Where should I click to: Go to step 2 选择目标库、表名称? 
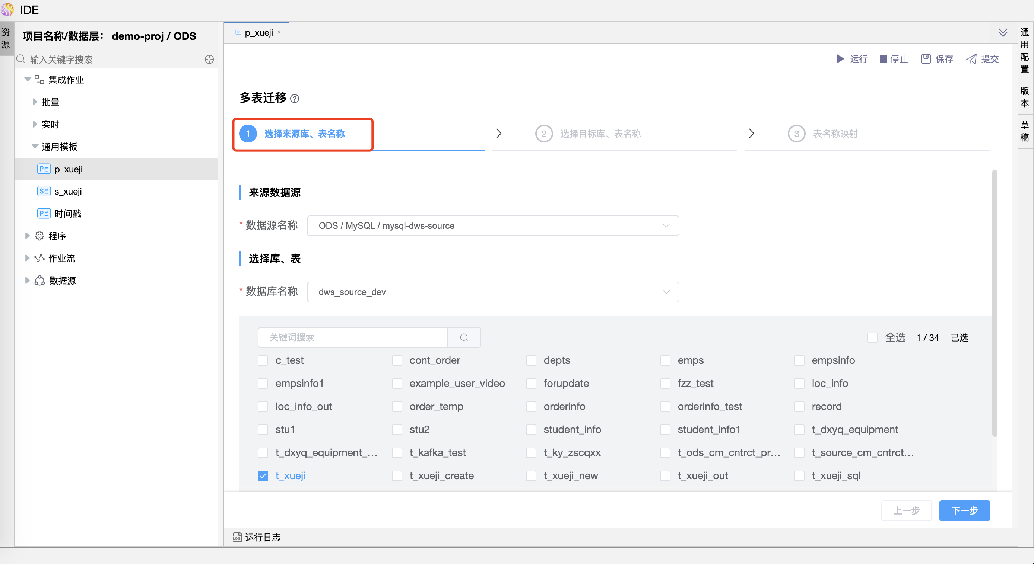pos(600,134)
